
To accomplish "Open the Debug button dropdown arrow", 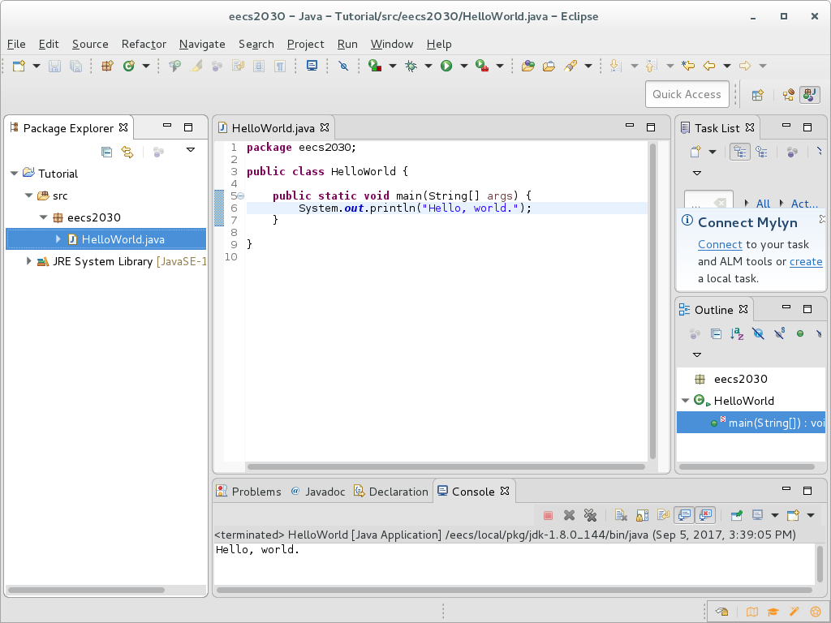I will 428,66.
